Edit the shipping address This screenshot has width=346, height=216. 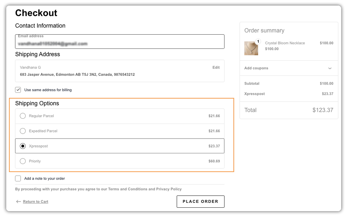(216, 67)
